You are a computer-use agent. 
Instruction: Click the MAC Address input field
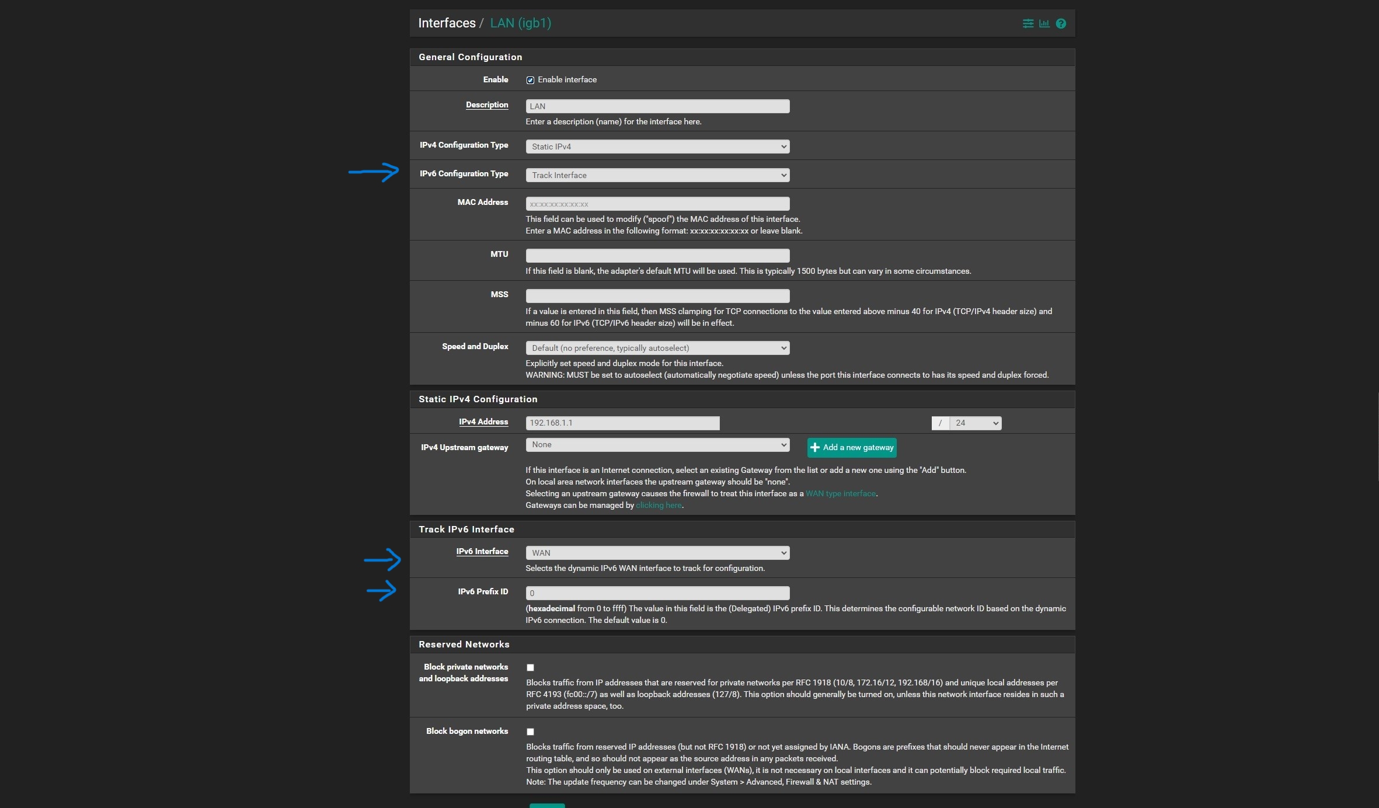point(657,204)
